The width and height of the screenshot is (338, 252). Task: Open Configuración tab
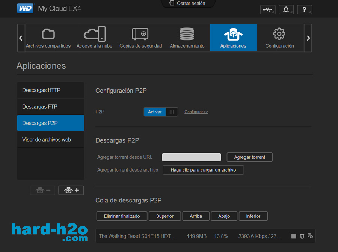pyautogui.click(x=279, y=38)
